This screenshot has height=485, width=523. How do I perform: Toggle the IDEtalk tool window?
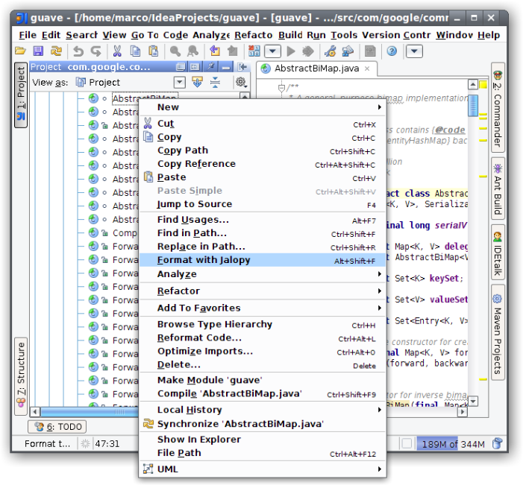coord(498,253)
